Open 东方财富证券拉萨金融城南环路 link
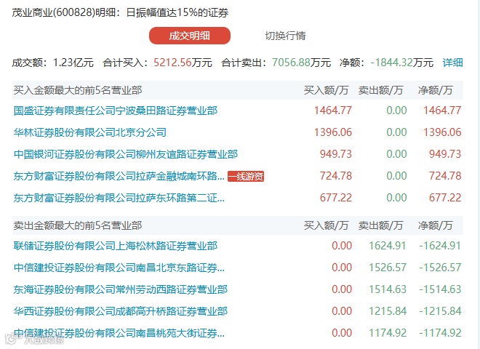This screenshot has height=349, width=480. (119, 176)
